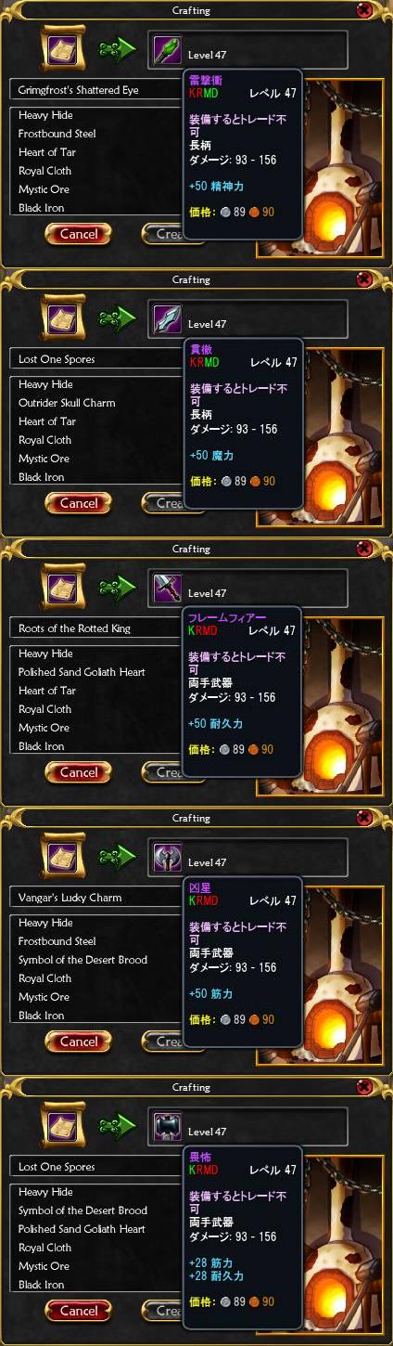This screenshot has height=1346, width=393.
Task: Click the green arrow icon in Grimgfrost's crafting panel
Action: pyautogui.click(x=118, y=50)
